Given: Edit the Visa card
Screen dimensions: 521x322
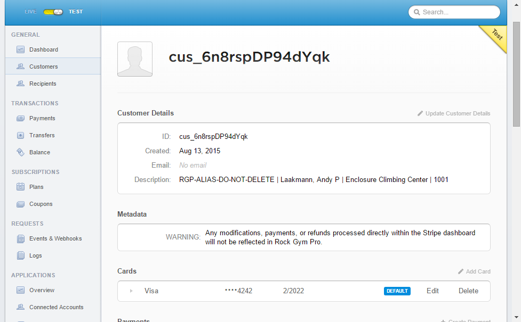Looking at the screenshot, I should 432,291.
